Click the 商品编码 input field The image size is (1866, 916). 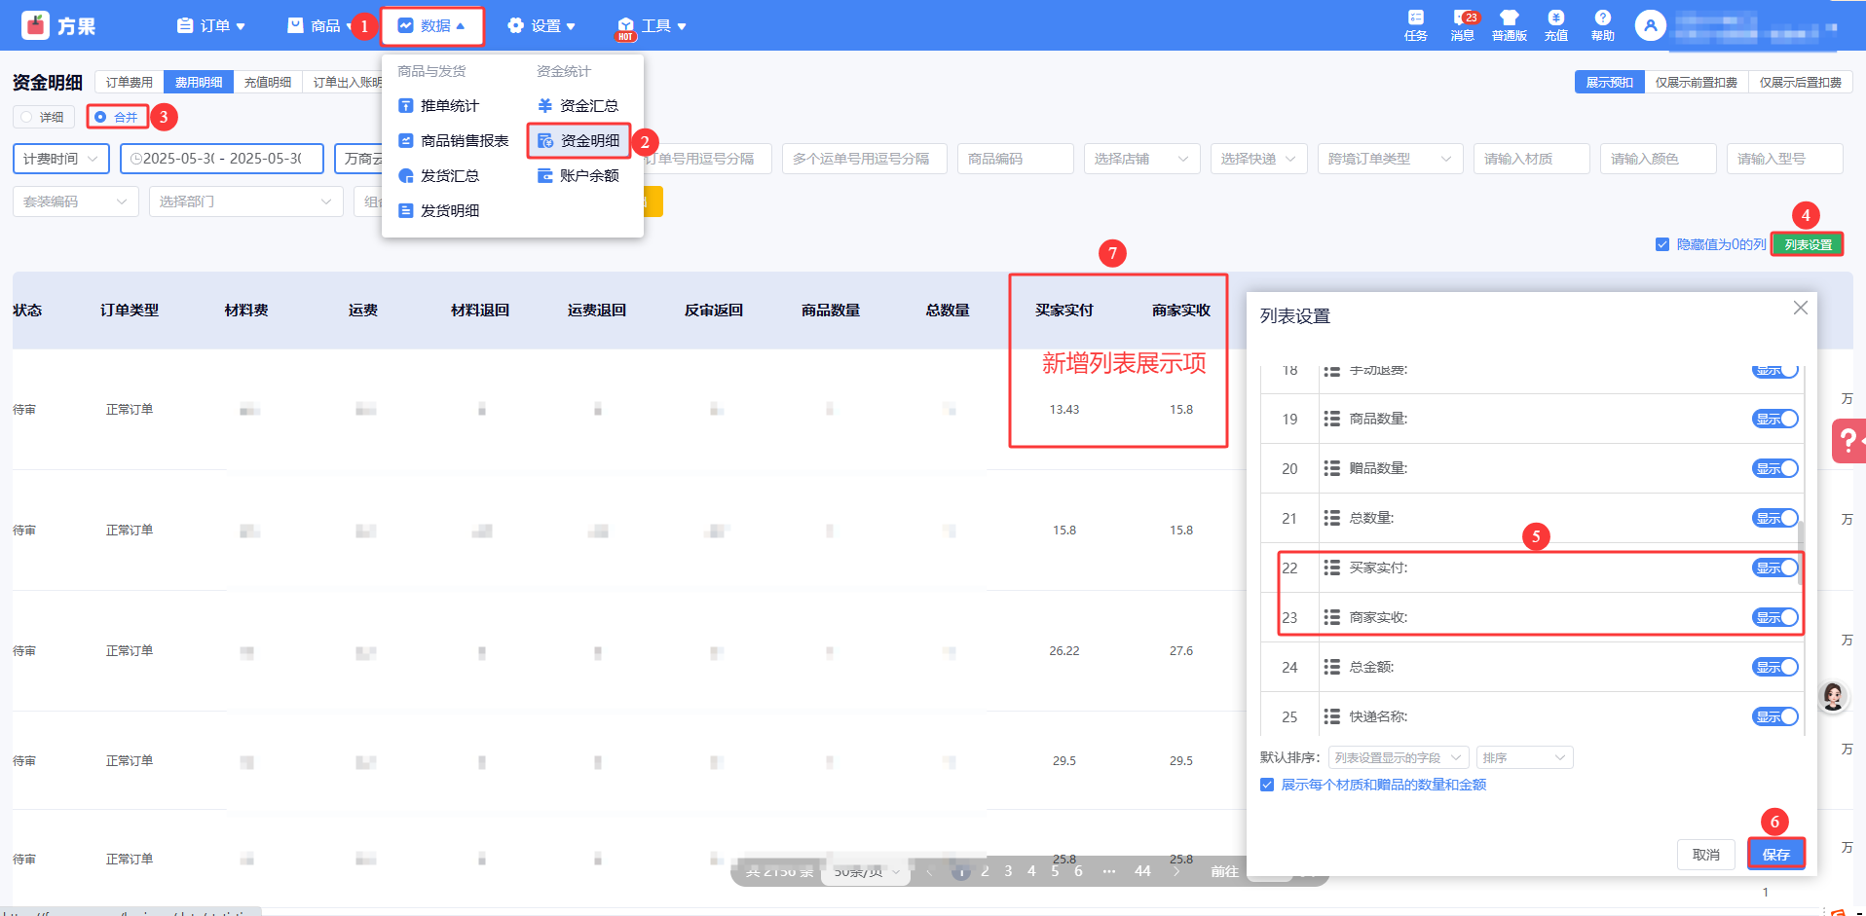1014,159
